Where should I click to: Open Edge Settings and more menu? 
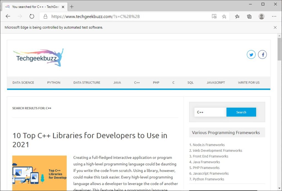[x=274, y=17]
